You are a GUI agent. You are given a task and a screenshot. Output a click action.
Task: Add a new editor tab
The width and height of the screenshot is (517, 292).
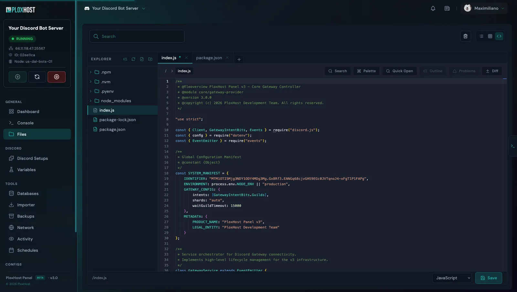[x=239, y=59]
